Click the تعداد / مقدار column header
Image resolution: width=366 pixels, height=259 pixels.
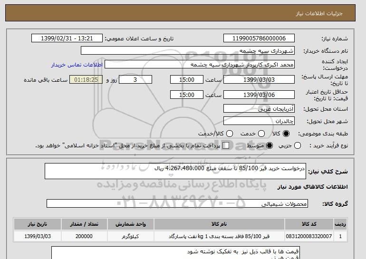click(x=84, y=224)
